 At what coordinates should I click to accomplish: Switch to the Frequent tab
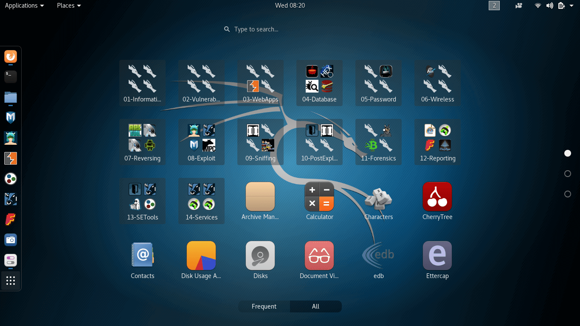(264, 306)
